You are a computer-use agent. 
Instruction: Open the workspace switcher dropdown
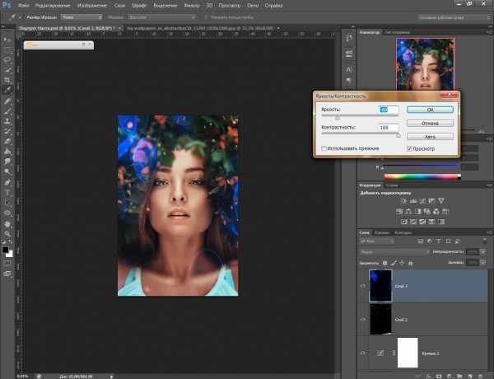coord(454,17)
